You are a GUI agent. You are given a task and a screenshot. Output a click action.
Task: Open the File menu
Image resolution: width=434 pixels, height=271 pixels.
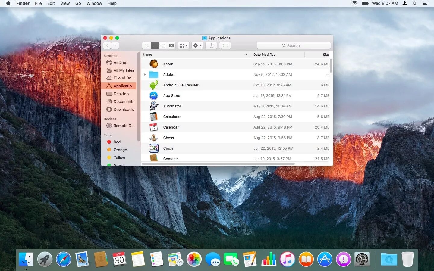38,3
